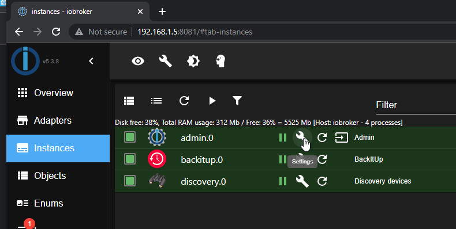Pause the admin.0 instance
This screenshot has height=229, width=456.
[283, 138]
